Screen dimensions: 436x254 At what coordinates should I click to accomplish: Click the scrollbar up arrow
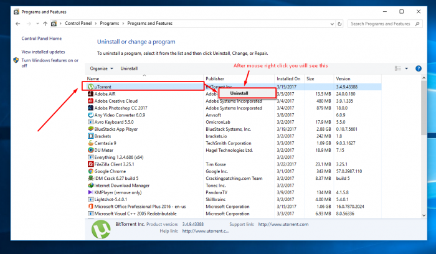pos(424,78)
